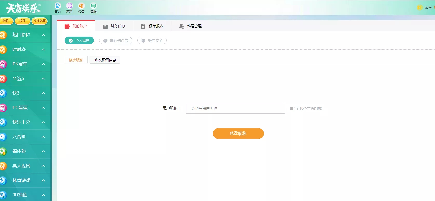The height and width of the screenshot is (201, 435).
Task: Click the 充值 recharge button
Action: [6, 21]
